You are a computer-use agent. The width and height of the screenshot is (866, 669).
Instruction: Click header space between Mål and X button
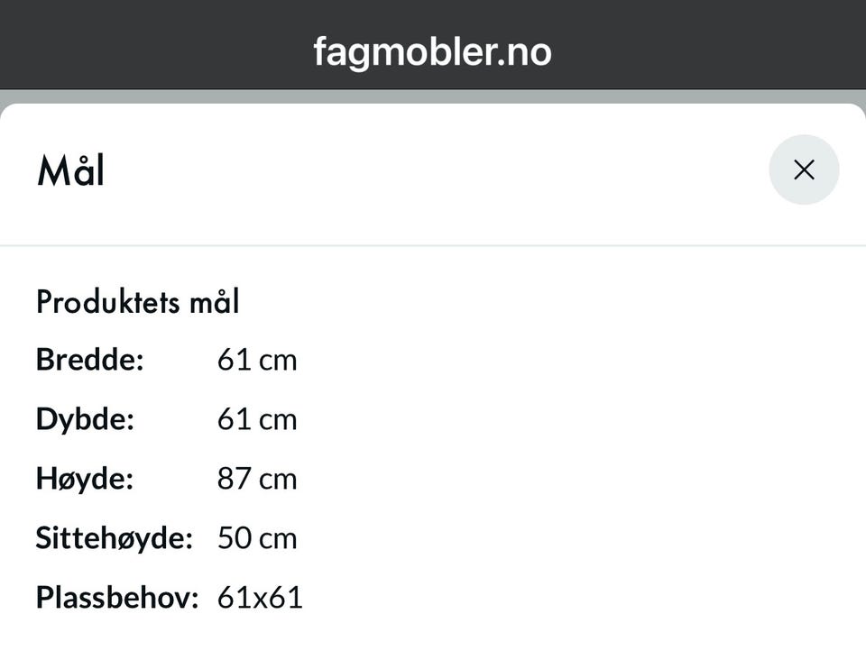tap(433, 170)
